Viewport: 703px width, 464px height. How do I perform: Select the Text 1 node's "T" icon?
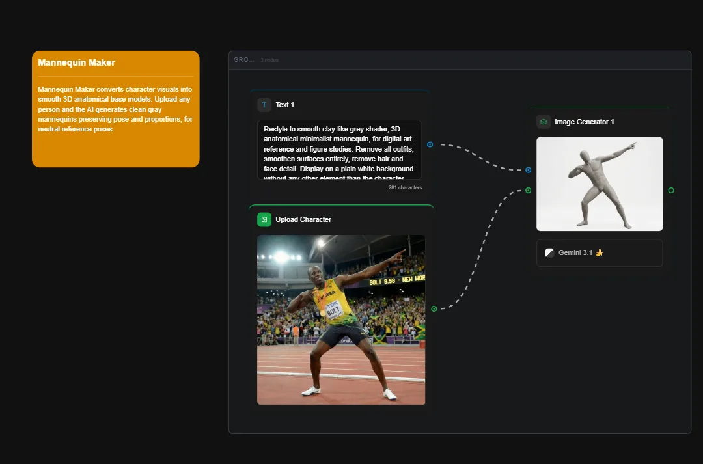pyautogui.click(x=264, y=104)
